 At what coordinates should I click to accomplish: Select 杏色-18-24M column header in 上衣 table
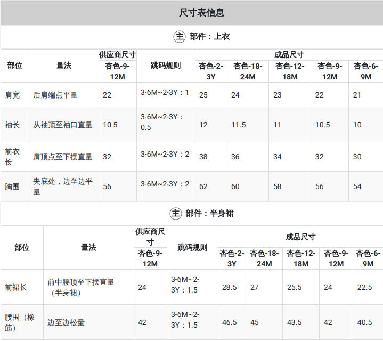248,71
